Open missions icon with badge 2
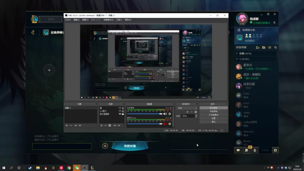Screen dimensions: 304x171 [x=246, y=150]
